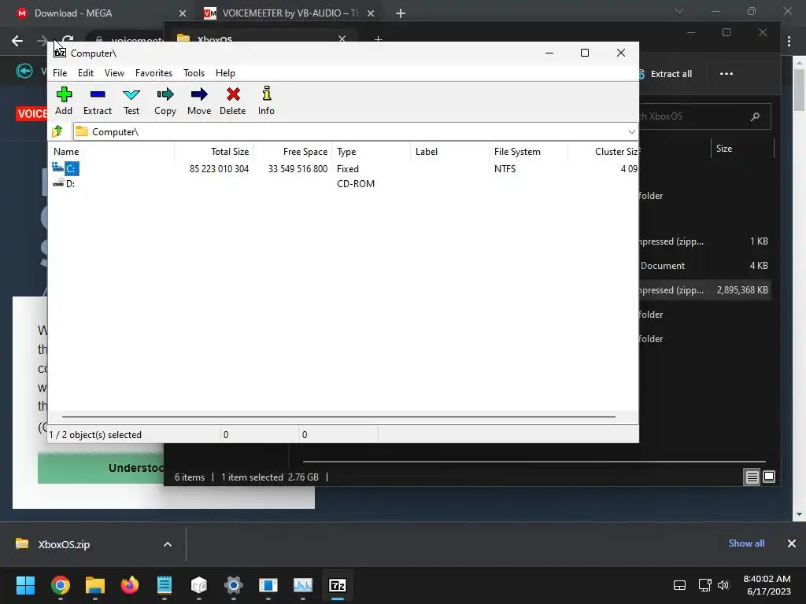Open the Settings gear taskbar icon
This screenshot has height=604, width=806.
click(x=233, y=585)
